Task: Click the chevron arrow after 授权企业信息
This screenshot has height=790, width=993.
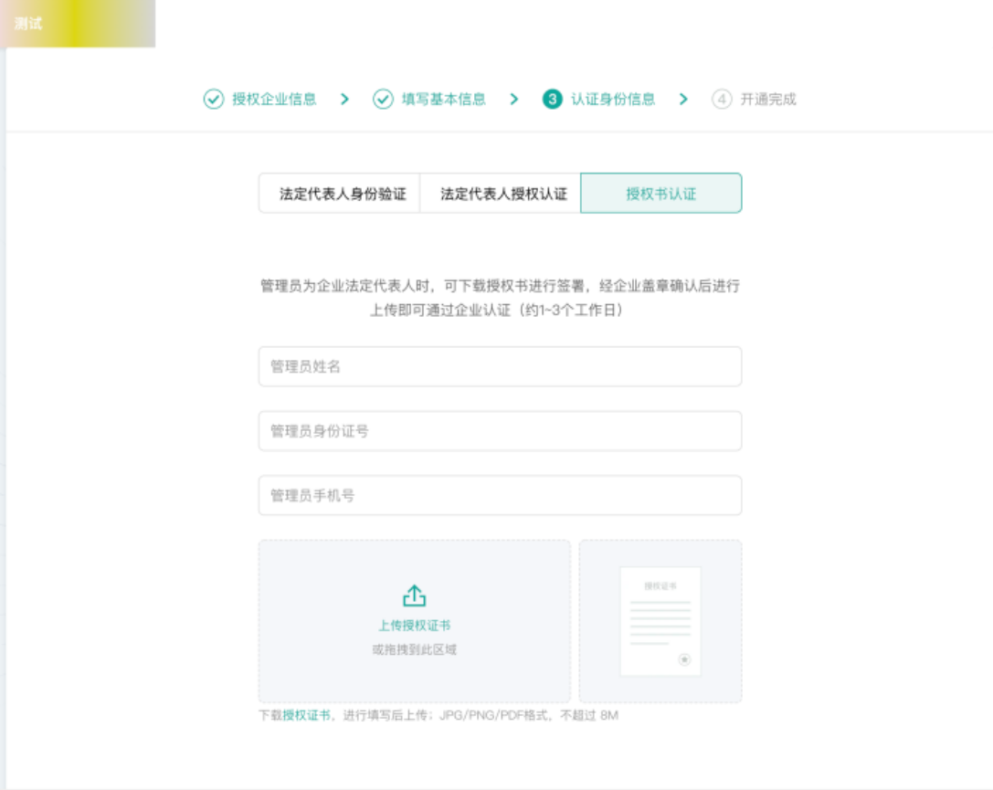Action: coord(344,100)
